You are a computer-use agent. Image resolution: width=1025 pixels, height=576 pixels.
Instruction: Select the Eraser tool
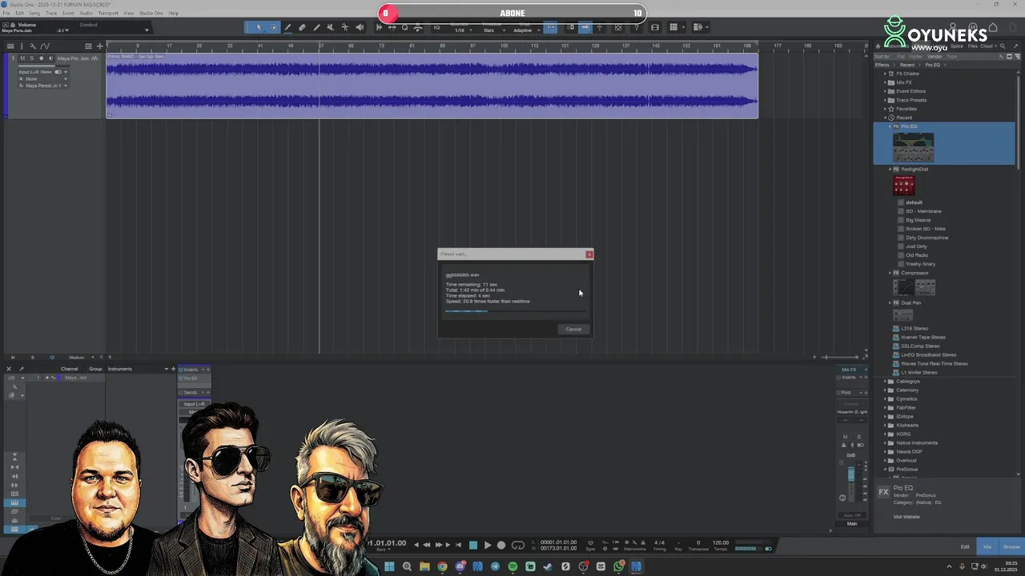pos(302,27)
